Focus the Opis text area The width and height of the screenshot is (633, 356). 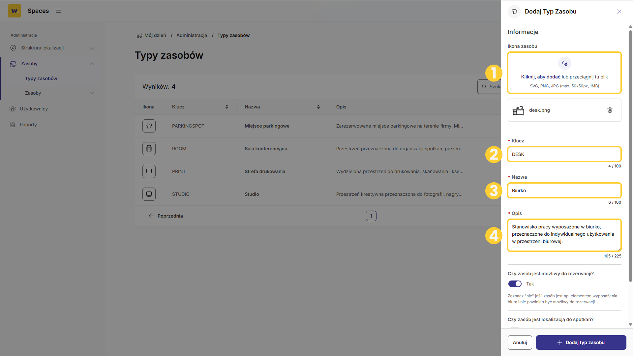point(564,235)
